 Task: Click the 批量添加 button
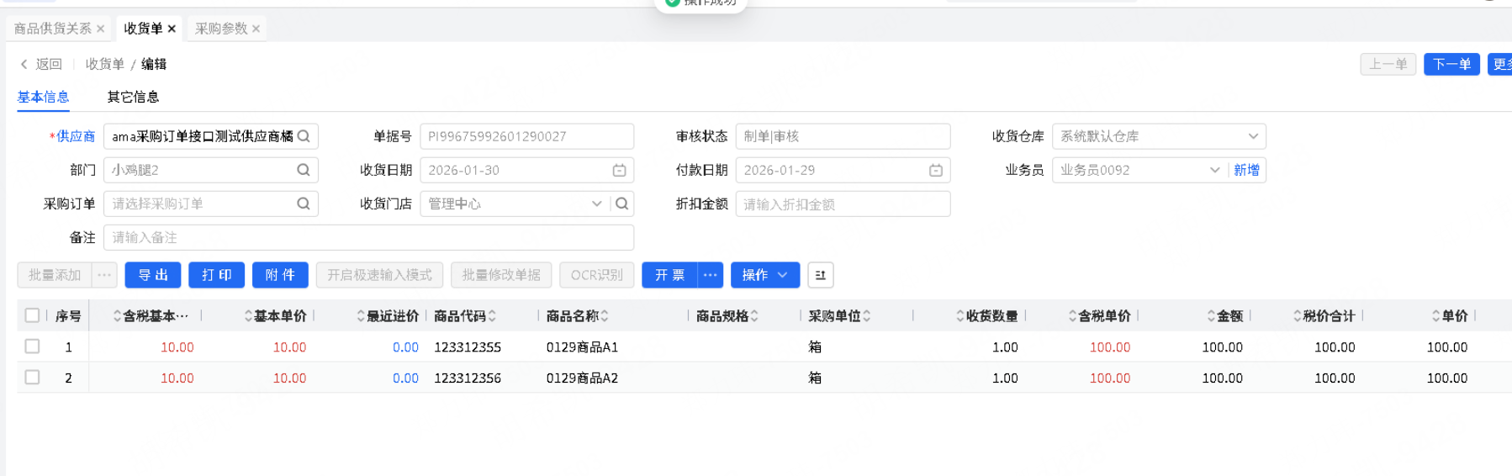(x=55, y=275)
